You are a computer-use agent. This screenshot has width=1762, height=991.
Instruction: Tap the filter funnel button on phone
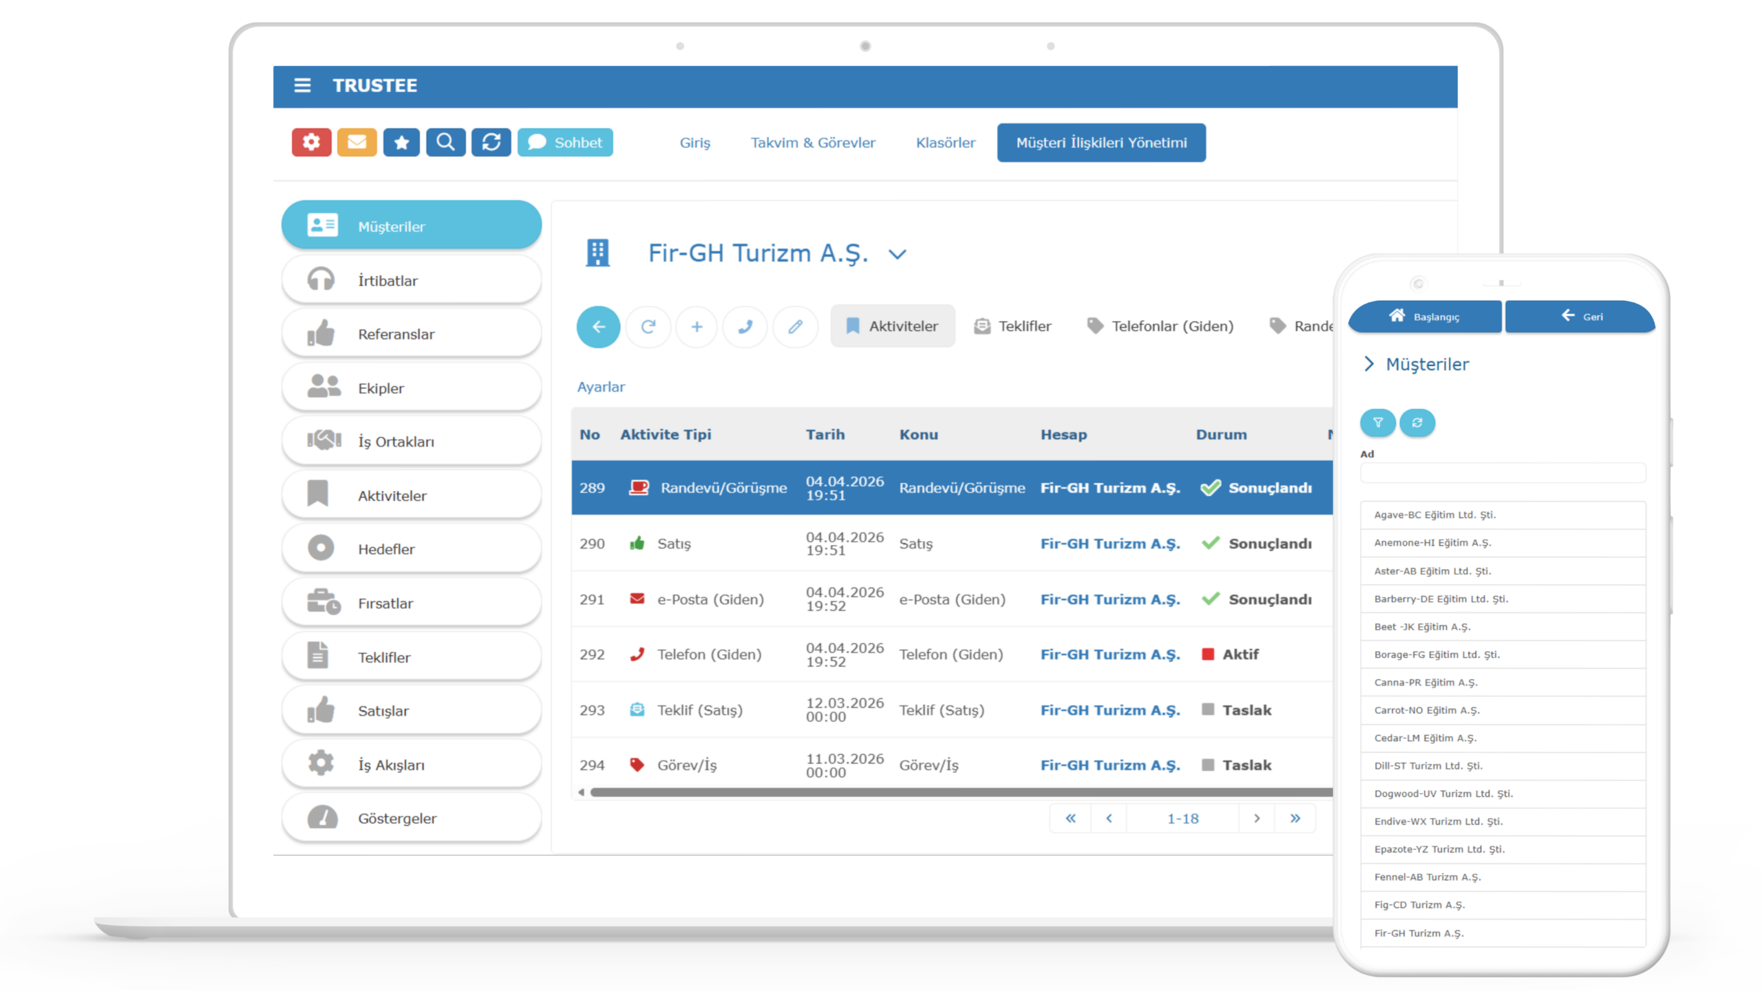coord(1377,423)
